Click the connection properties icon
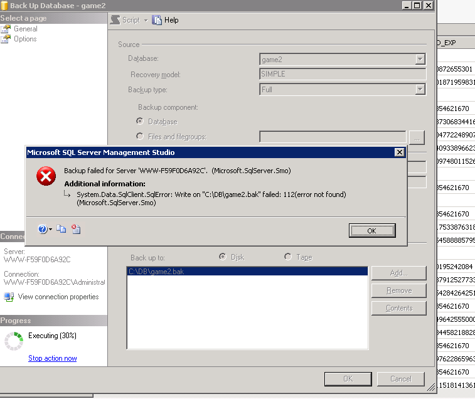 pyautogui.click(x=9, y=297)
